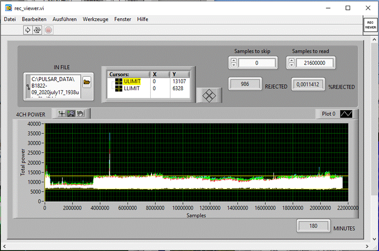Click the vertical scrollbar down arrow
379x251 pixels.
[x=374, y=239]
